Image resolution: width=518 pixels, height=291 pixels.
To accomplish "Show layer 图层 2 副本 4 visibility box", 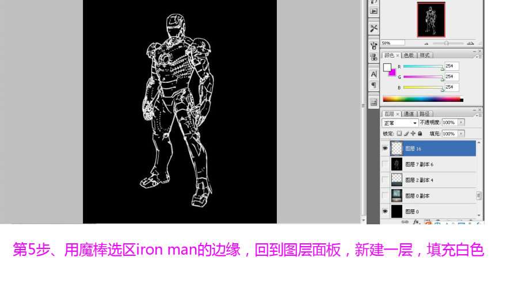I will (385, 180).
